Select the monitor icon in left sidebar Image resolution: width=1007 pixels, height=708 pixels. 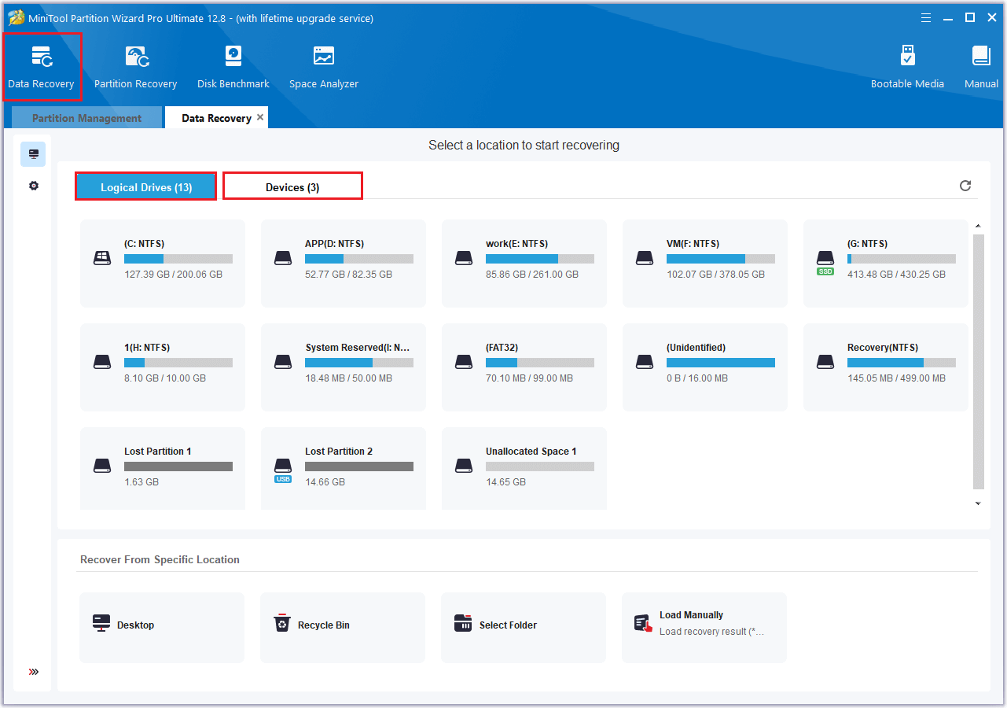pyautogui.click(x=33, y=154)
